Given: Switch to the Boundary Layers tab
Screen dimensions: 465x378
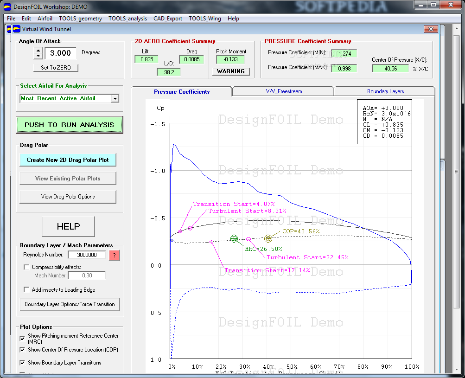Looking at the screenshot, I should (385, 91).
